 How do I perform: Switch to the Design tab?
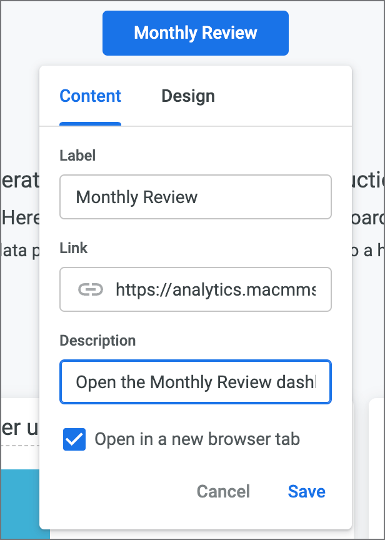[x=187, y=96]
